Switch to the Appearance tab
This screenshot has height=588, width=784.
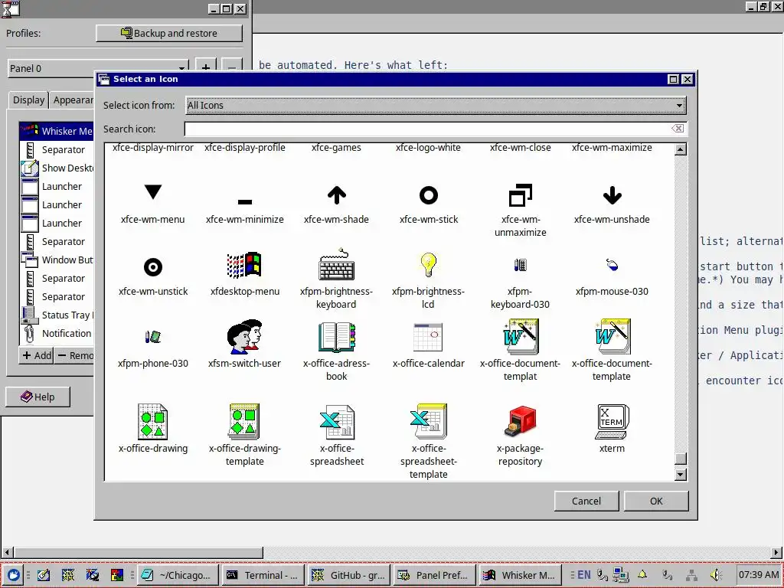point(73,100)
